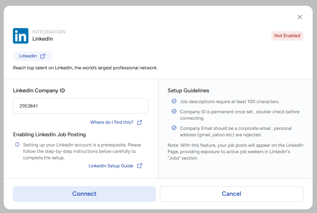Open the LinkedIn Setup Guide link
This screenshot has height=213, width=317.
click(x=111, y=166)
